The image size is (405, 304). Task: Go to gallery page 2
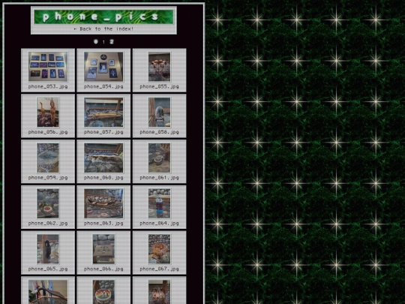pyautogui.click(x=112, y=41)
